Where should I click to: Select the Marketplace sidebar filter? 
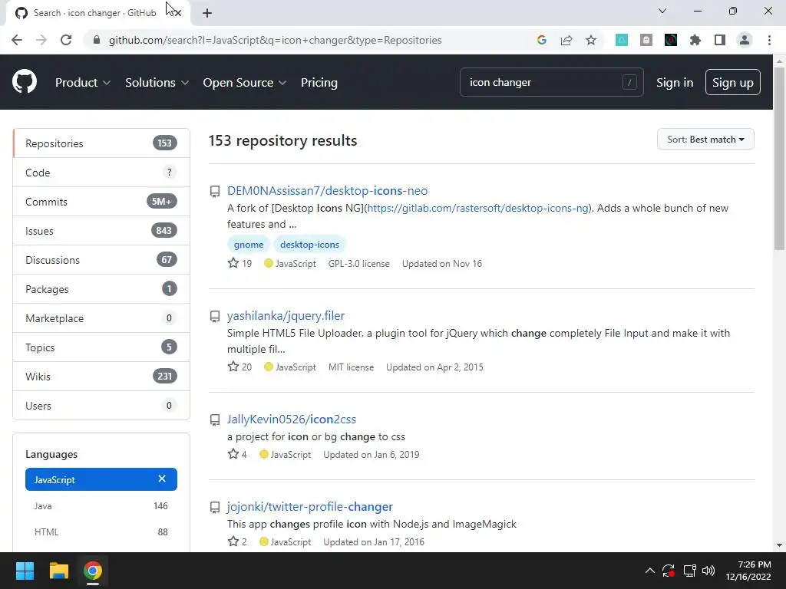click(101, 318)
